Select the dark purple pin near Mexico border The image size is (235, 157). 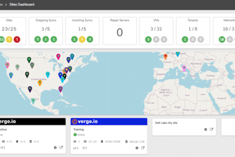coord(30,89)
